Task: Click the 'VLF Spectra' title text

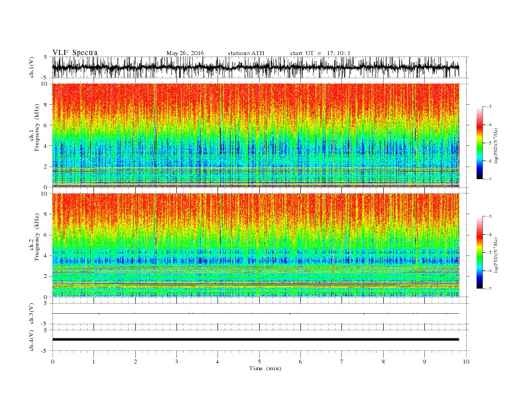Action: tap(75, 52)
